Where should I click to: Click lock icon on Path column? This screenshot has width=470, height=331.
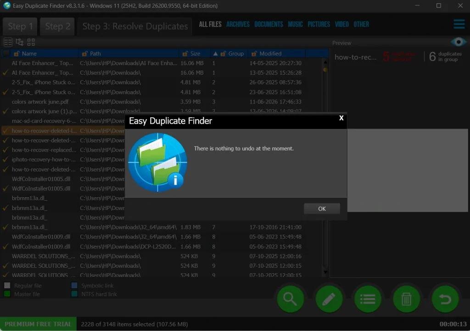[85, 54]
